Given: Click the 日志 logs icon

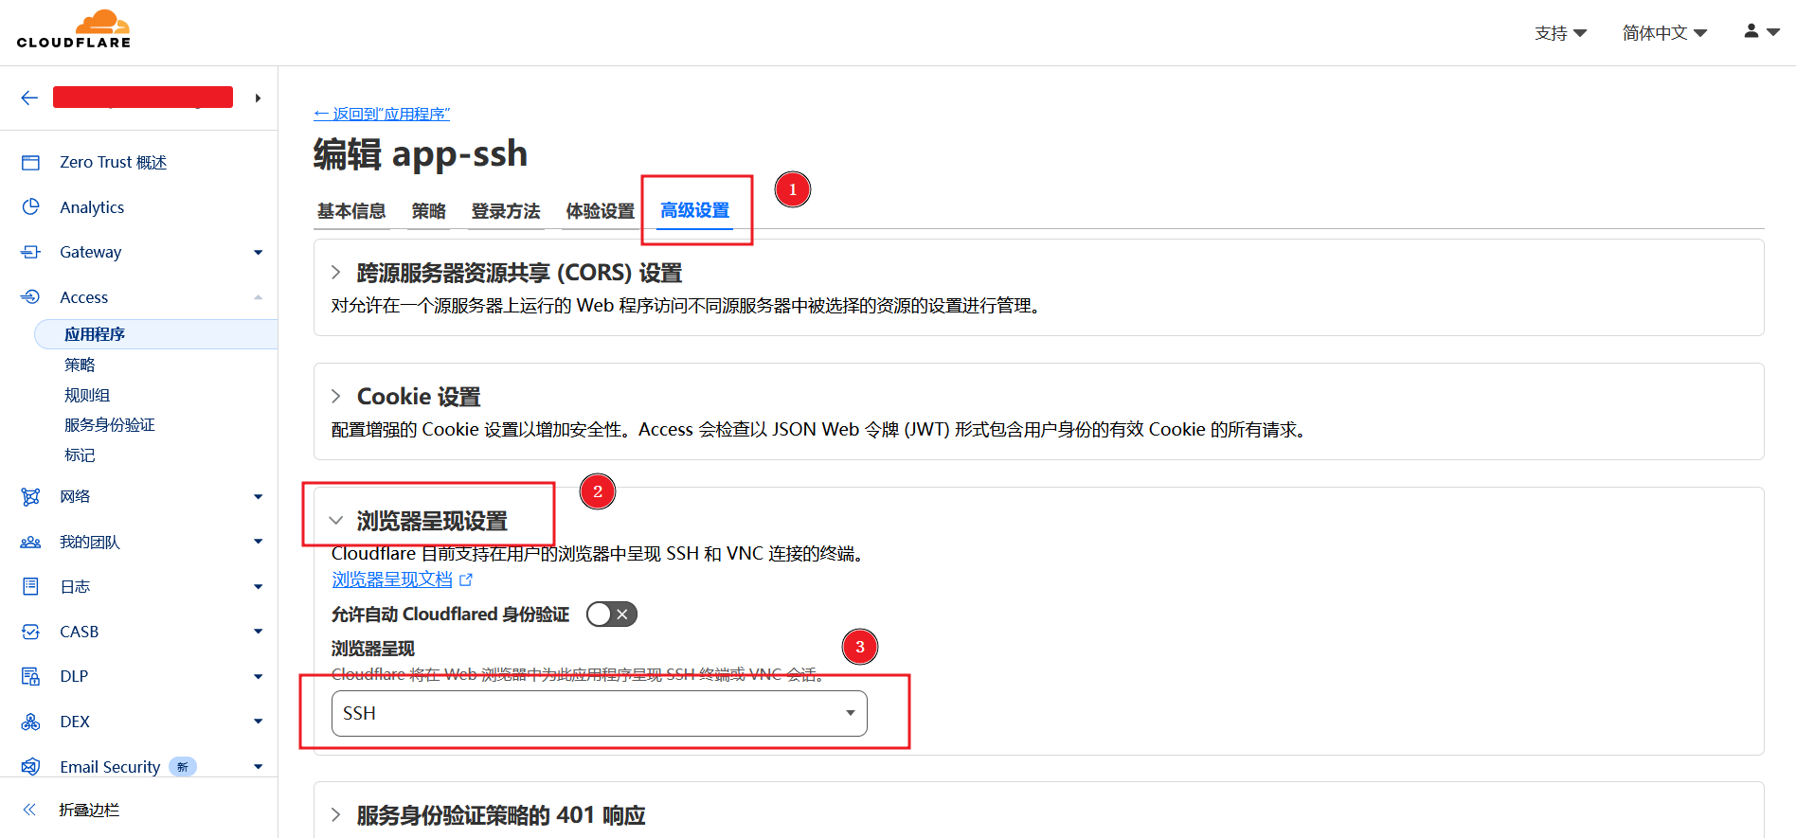Looking at the screenshot, I should pos(30,587).
